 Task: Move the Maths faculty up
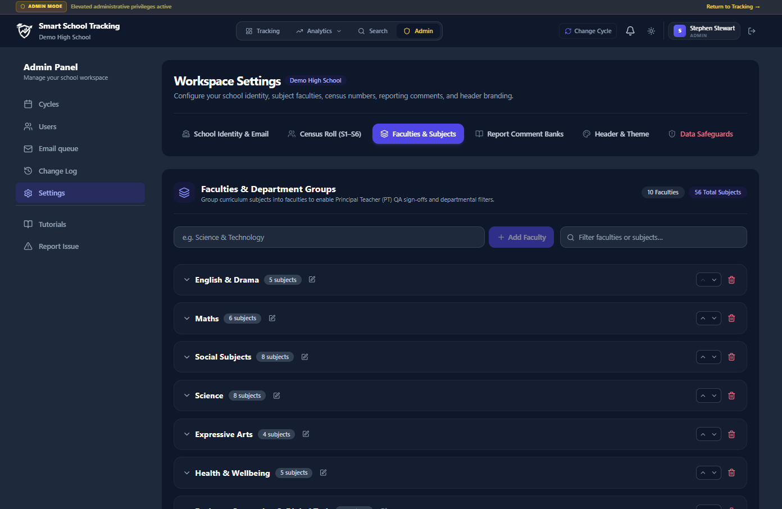(x=703, y=319)
